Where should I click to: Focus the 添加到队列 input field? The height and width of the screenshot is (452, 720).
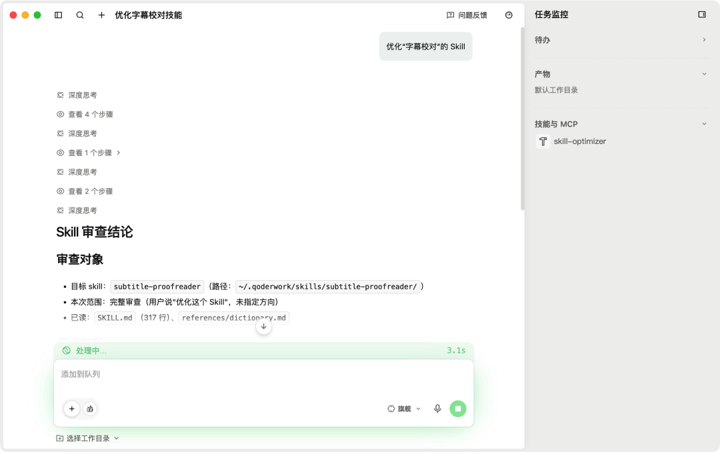pos(263,375)
